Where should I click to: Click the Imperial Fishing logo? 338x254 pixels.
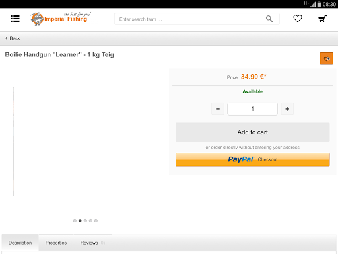click(61, 19)
